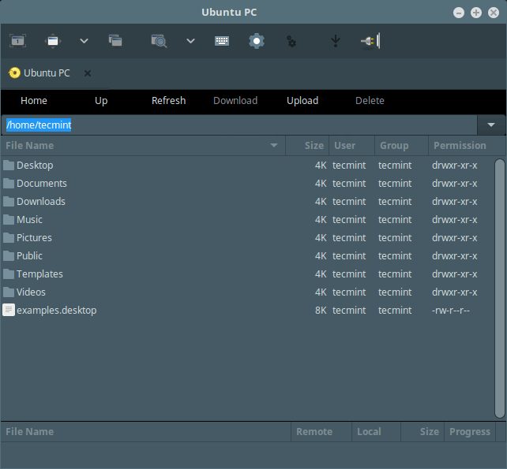The image size is (507, 469).
Task: Click the fullscreen toggle icon in toolbar
Action: click(x=17, y=41)
